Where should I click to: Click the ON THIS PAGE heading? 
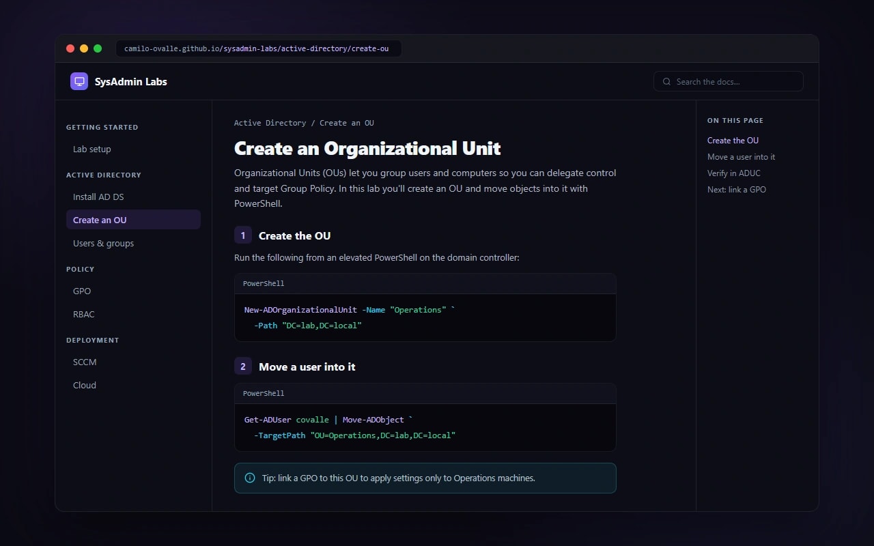(x=735, y=121)
